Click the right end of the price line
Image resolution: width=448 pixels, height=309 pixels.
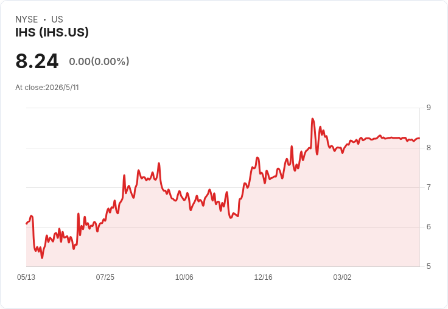click(419, 138)
